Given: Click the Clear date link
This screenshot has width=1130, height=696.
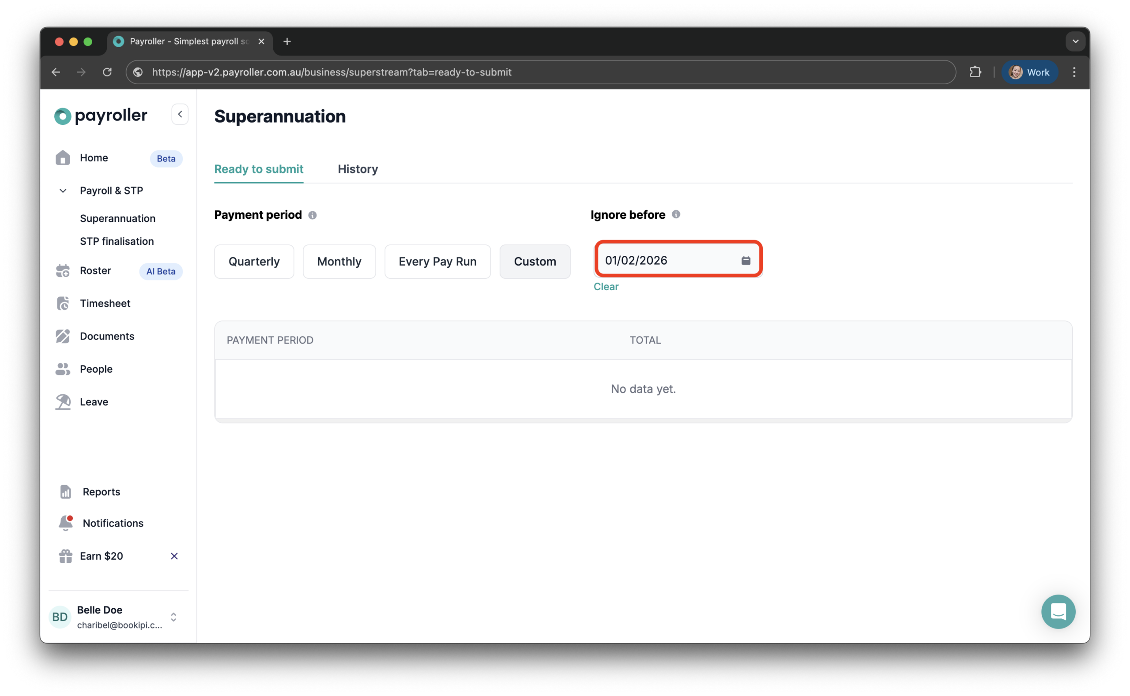Looking at the screenshot, I should click(605, 286).
